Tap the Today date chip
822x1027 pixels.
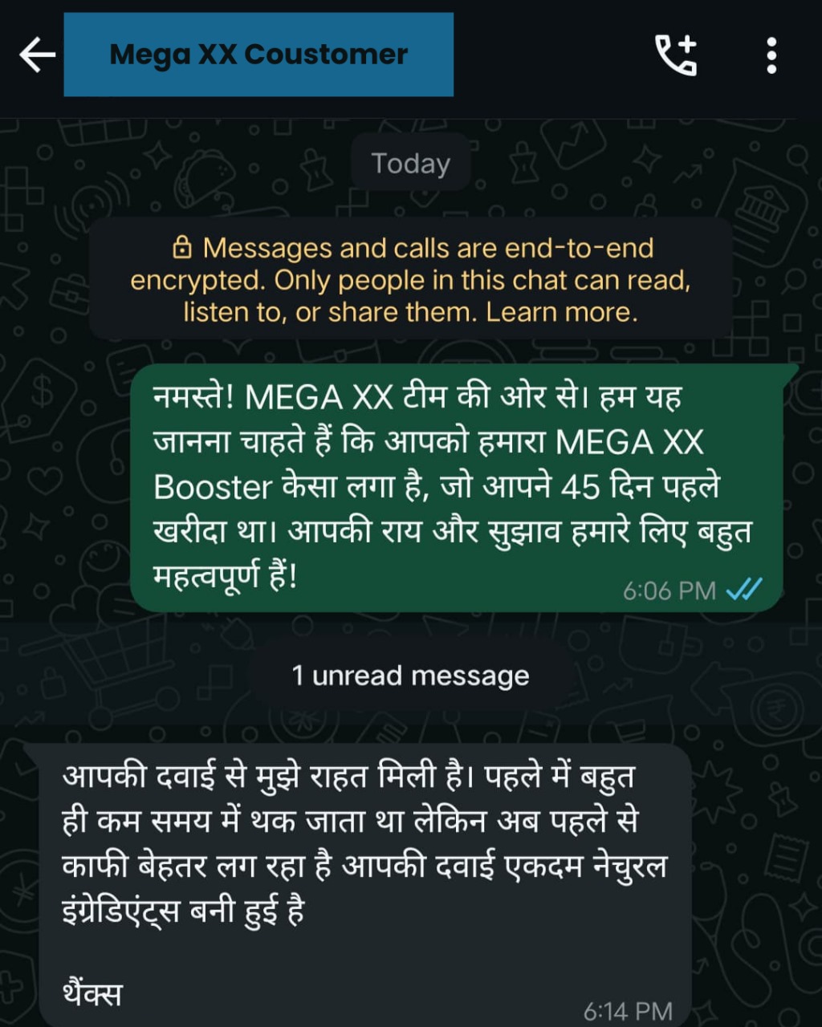pyautogui.click(x=410, y=163)
